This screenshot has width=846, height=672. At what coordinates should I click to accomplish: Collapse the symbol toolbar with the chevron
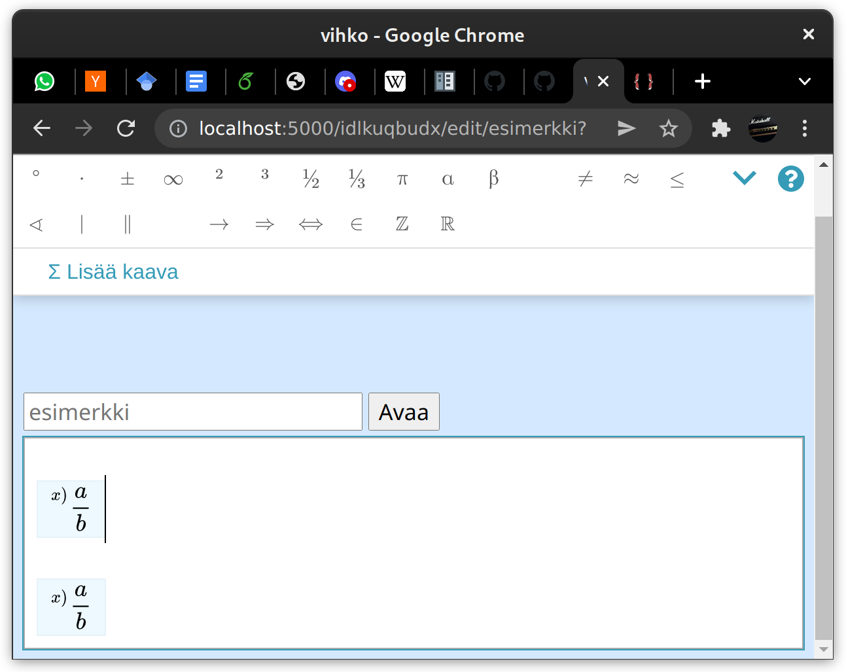coord(744,177)
